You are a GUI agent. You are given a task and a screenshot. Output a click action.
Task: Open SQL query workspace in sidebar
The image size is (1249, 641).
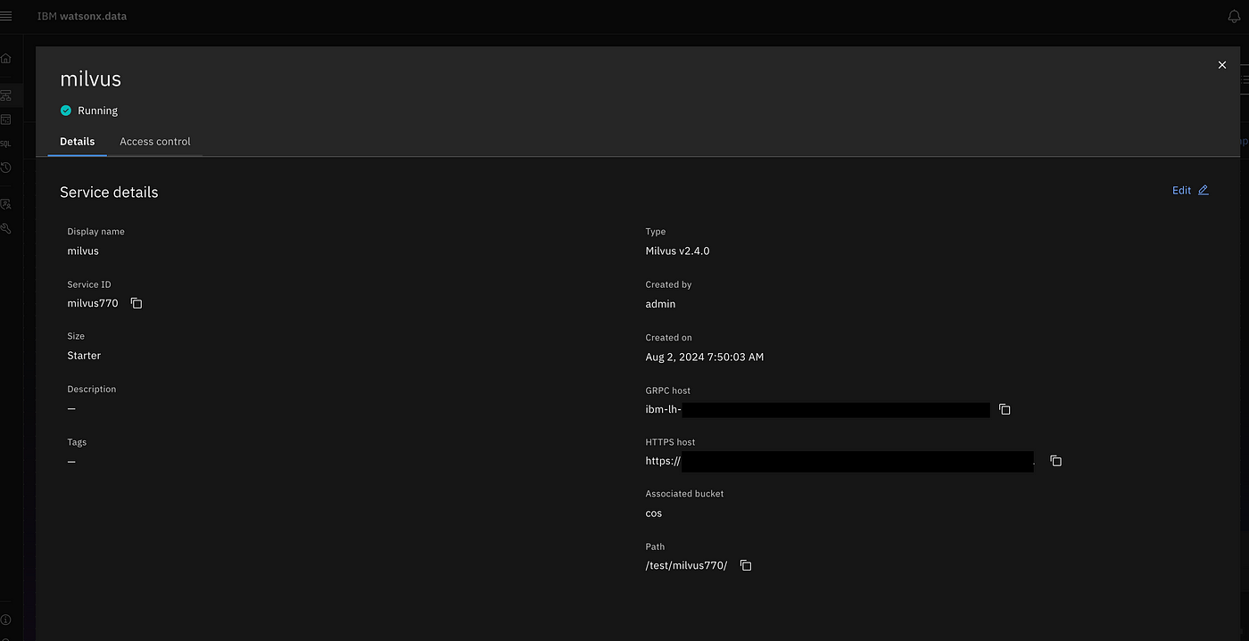click(x=6, y=143)
